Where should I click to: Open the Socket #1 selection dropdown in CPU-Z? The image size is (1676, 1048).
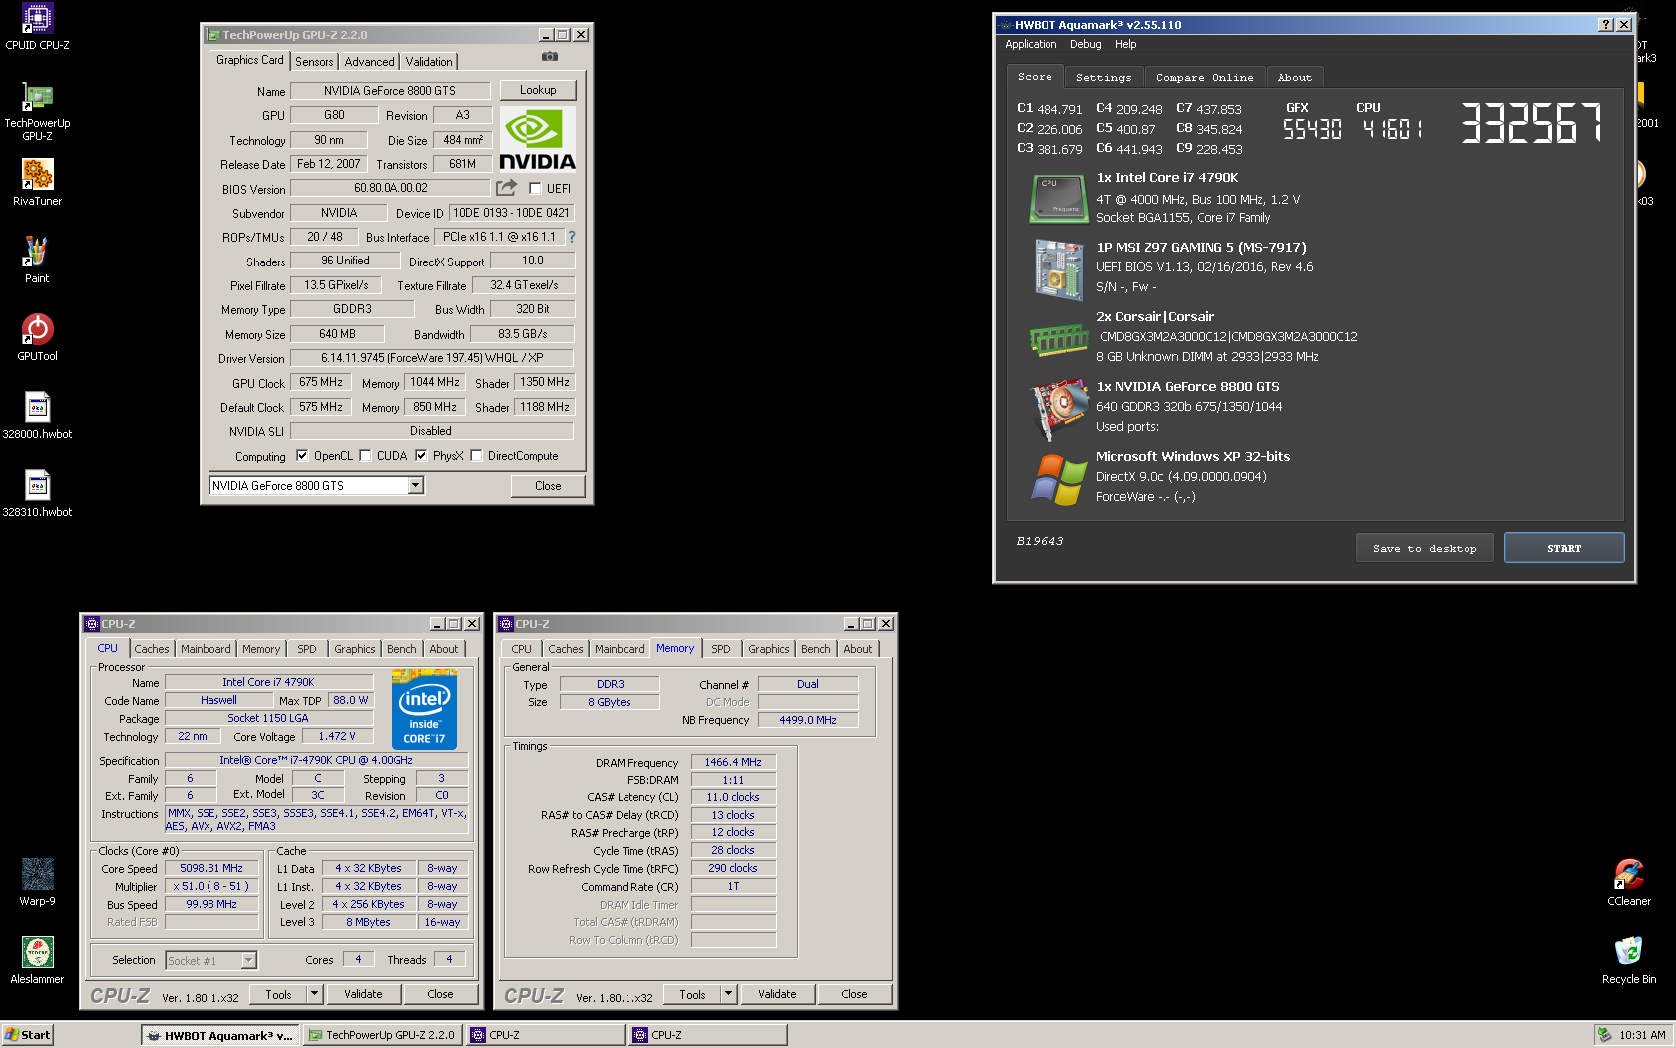pos(248,960)
